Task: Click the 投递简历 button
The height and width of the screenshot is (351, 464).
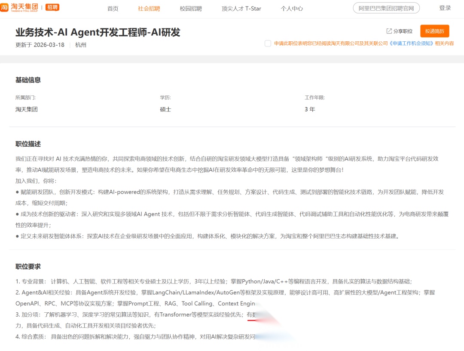Action: (x=435, y=31)
